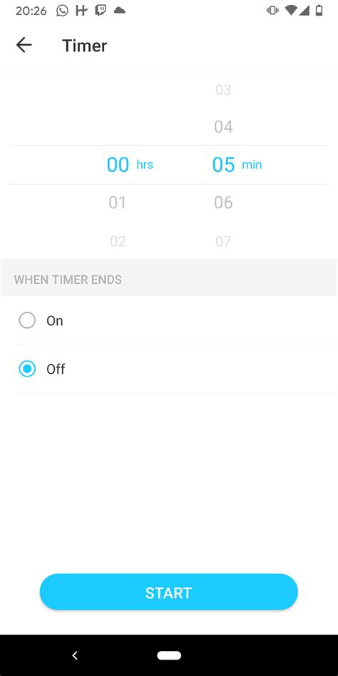338x676 pixels.
Task: Select the On radio button
Action: point(27,320)
